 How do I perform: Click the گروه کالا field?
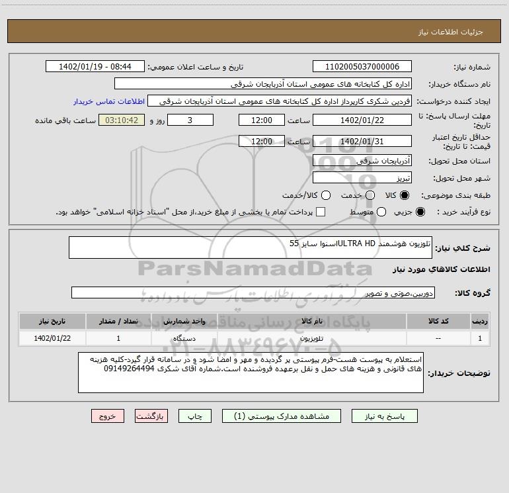(253, 292)
